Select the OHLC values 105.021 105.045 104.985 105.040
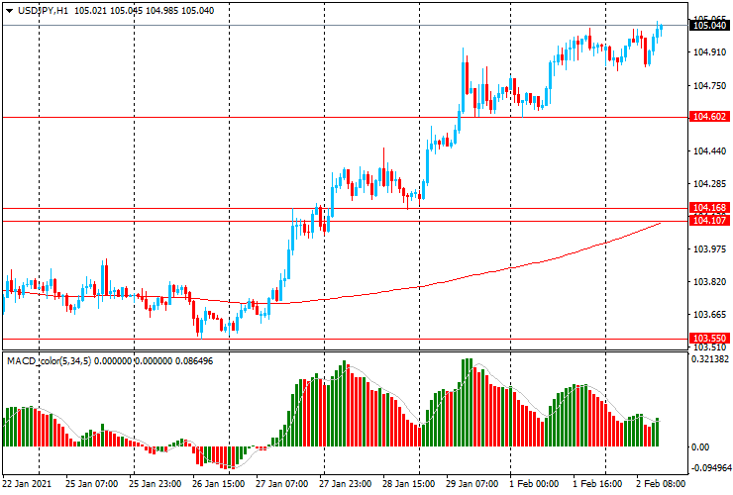The width and height of the screenshot is (733, 495). pyautogui.click(x=144, y=10)
